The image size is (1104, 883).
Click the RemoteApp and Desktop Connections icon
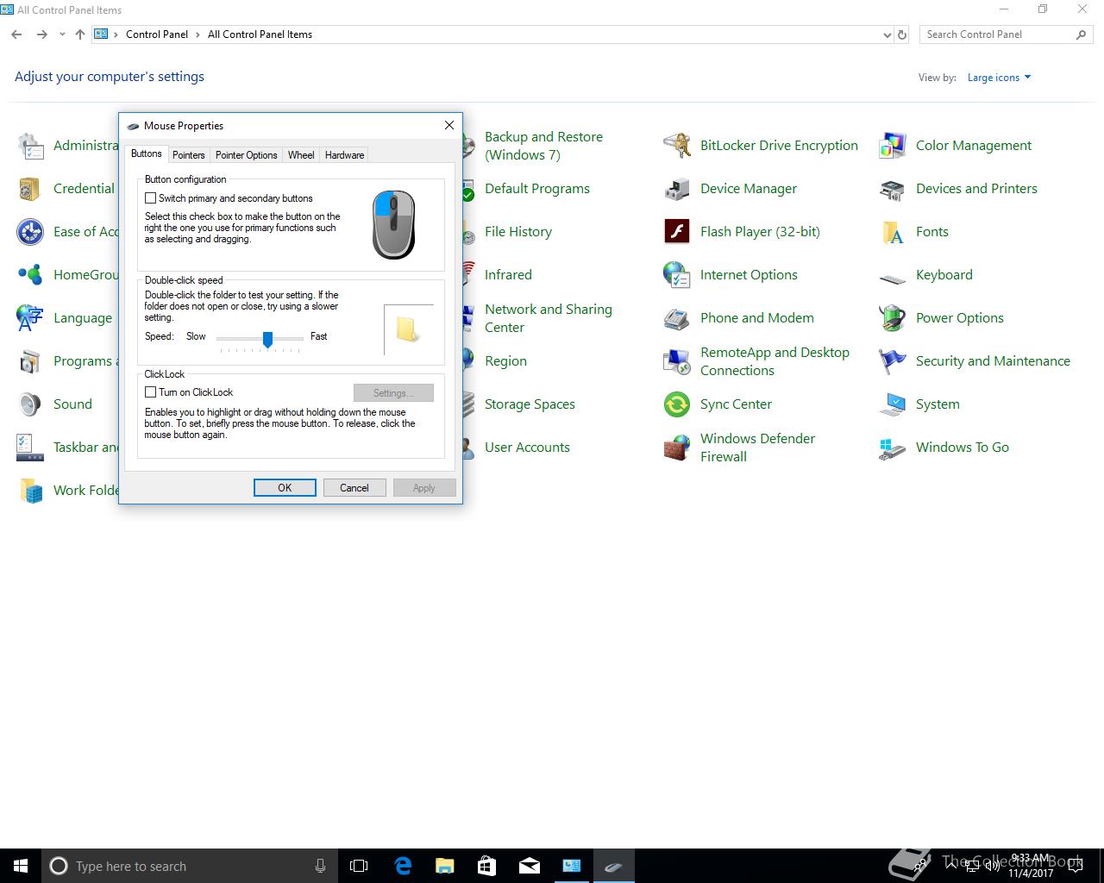pyautogui.click(x=676, y=361)
